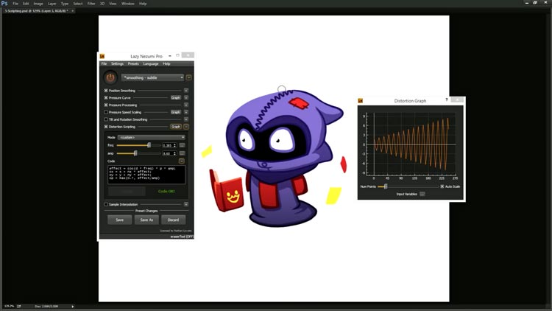Click inside the distortion script code editor
The width and height of the screenshot is (552, 311).
(146, 175)
